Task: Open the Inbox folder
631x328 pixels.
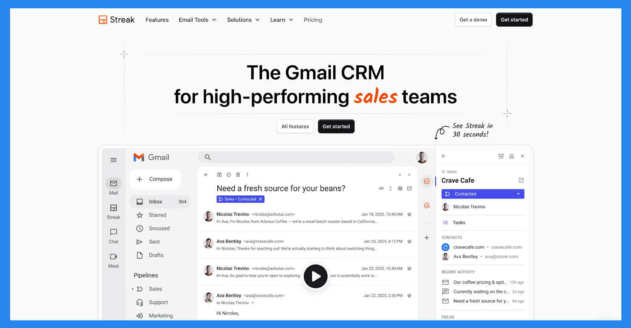Action: point(160,202)
